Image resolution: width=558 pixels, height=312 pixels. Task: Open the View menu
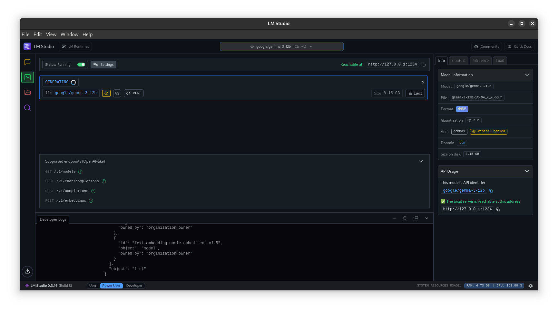tap(51, 34)
